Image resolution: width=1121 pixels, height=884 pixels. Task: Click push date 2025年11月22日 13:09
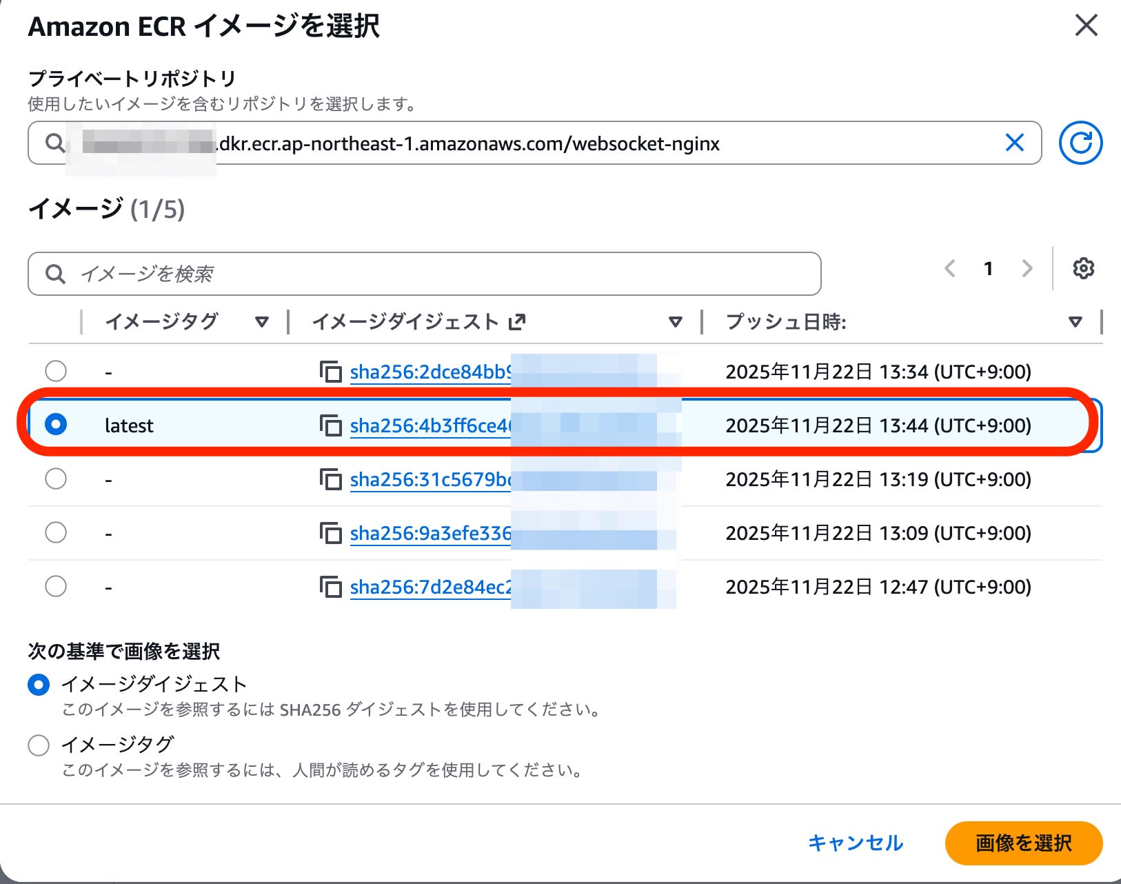(x=878, y=534)
